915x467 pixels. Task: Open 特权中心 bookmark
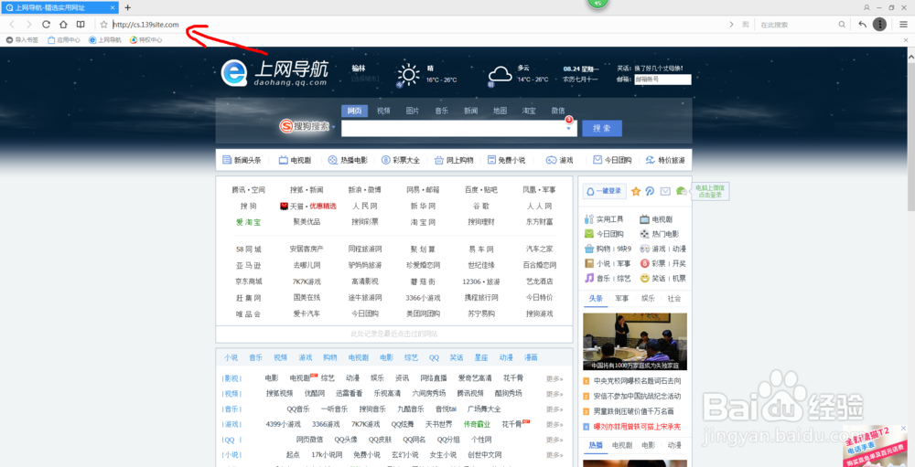(145, 39)
